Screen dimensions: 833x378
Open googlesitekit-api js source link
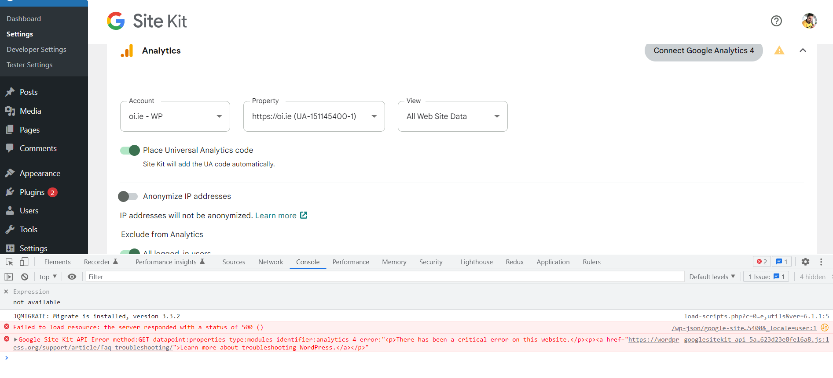756,339
